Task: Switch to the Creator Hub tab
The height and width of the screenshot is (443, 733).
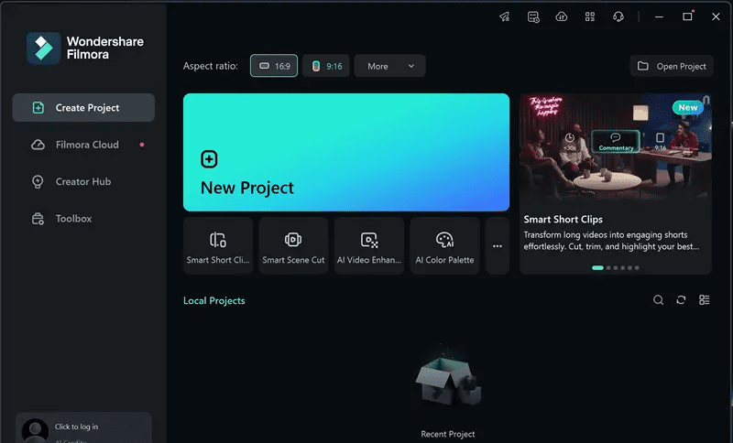Action: 82,181
